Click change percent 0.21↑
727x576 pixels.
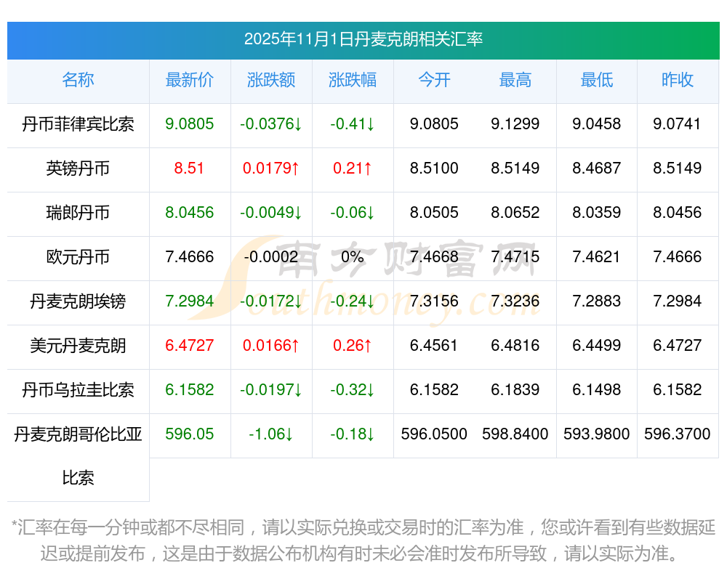point(353,168)
